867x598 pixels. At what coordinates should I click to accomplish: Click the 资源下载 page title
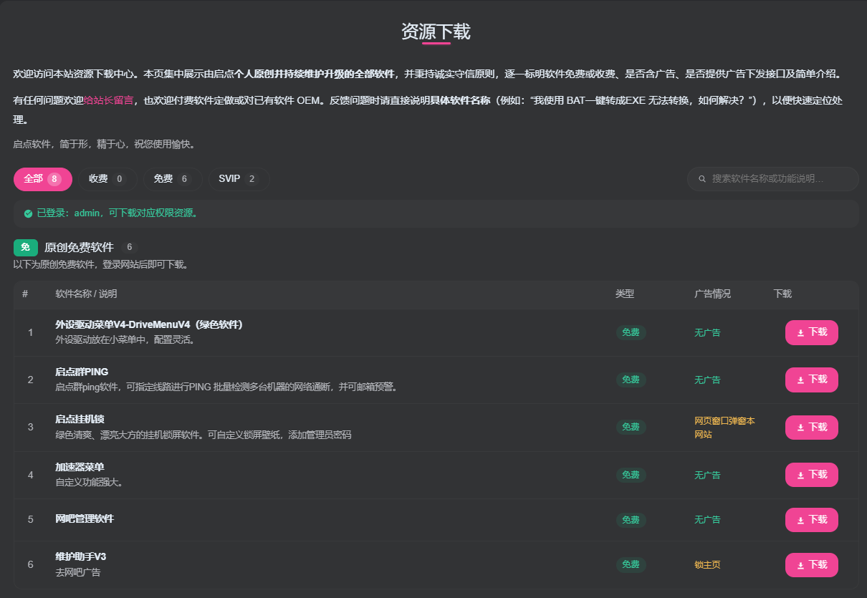436,32
